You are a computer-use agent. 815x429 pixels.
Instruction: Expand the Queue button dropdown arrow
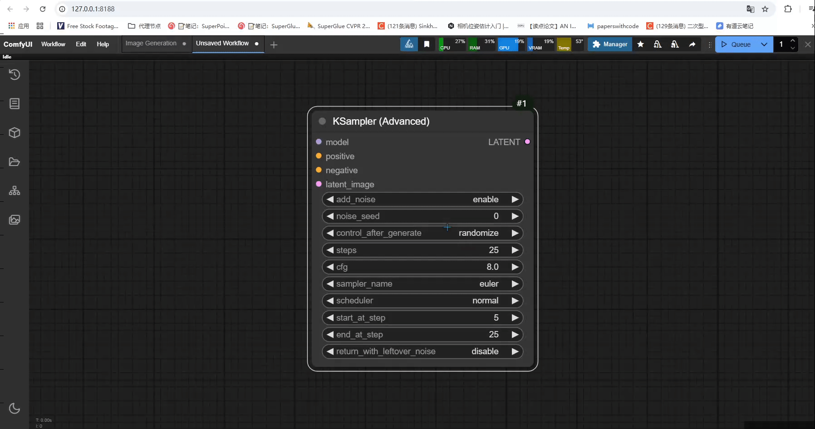(x=764, y=44)
